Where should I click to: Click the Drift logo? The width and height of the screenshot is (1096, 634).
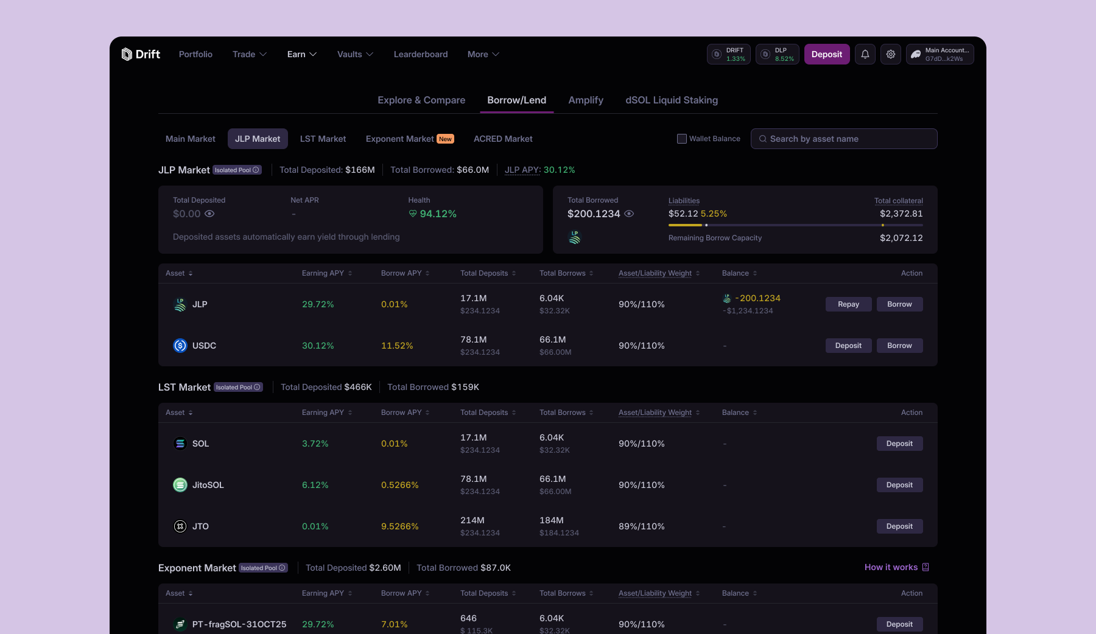(x=141, y=54)
